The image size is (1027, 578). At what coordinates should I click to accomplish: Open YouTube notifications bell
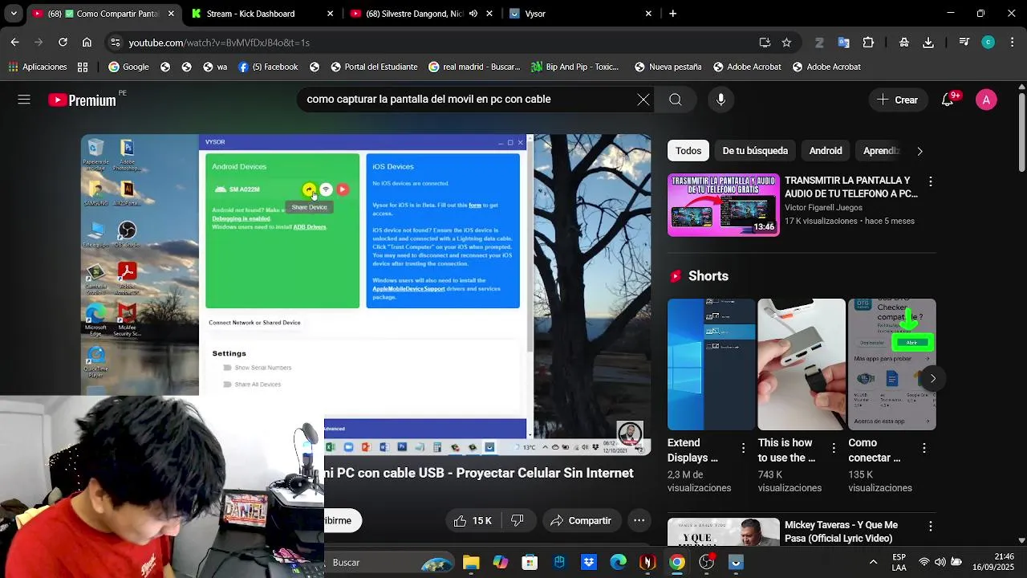948,100
